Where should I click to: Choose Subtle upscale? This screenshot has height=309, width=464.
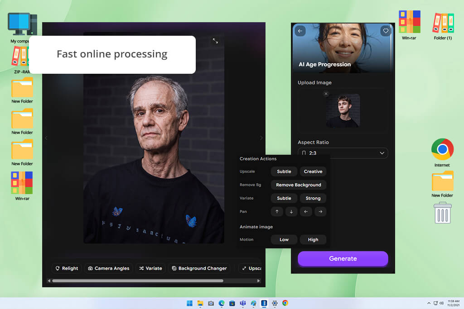[284, 171]
